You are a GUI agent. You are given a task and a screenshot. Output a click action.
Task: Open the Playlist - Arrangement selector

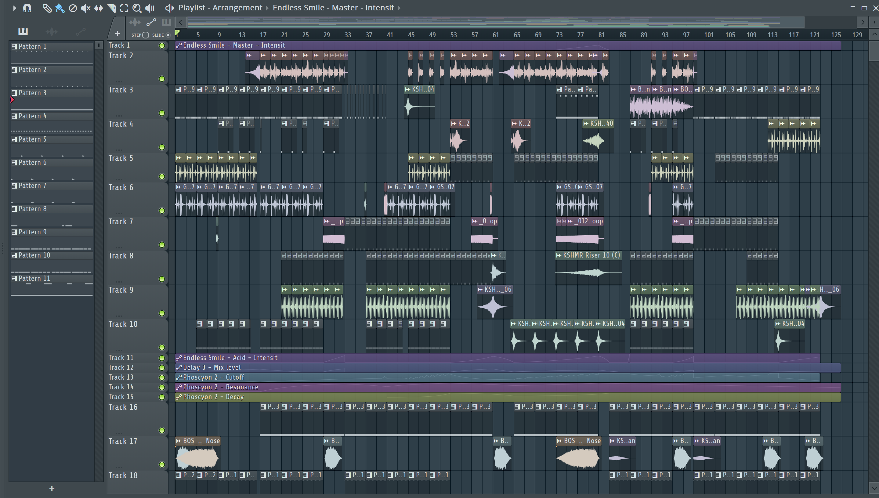coord(220,8)
